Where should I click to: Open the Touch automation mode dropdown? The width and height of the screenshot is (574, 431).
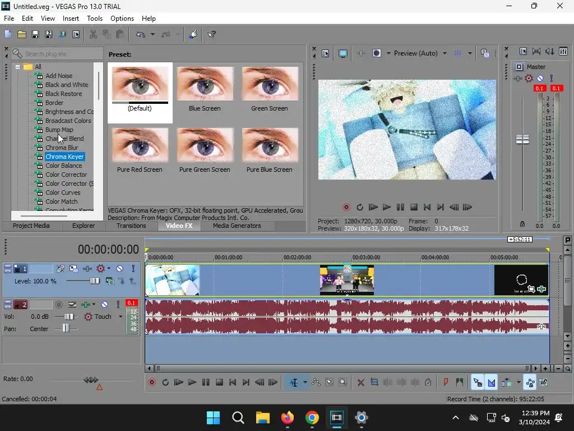[121, 317]
